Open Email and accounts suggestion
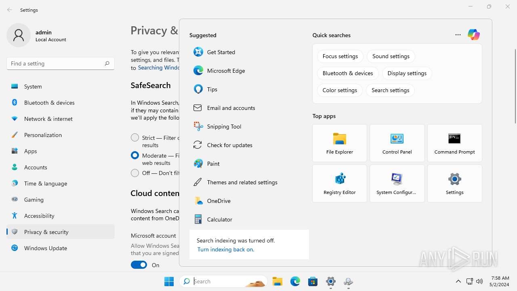Image resolution: width=517 pixels, height=291 pixels. (x=249, y=108)
